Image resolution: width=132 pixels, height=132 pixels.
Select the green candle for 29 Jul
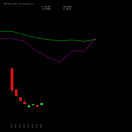point(41,104)
